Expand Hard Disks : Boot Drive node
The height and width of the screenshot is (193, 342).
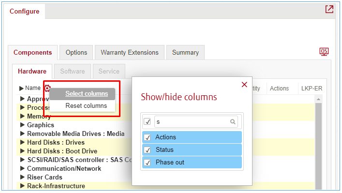click(x=22, y=151)
